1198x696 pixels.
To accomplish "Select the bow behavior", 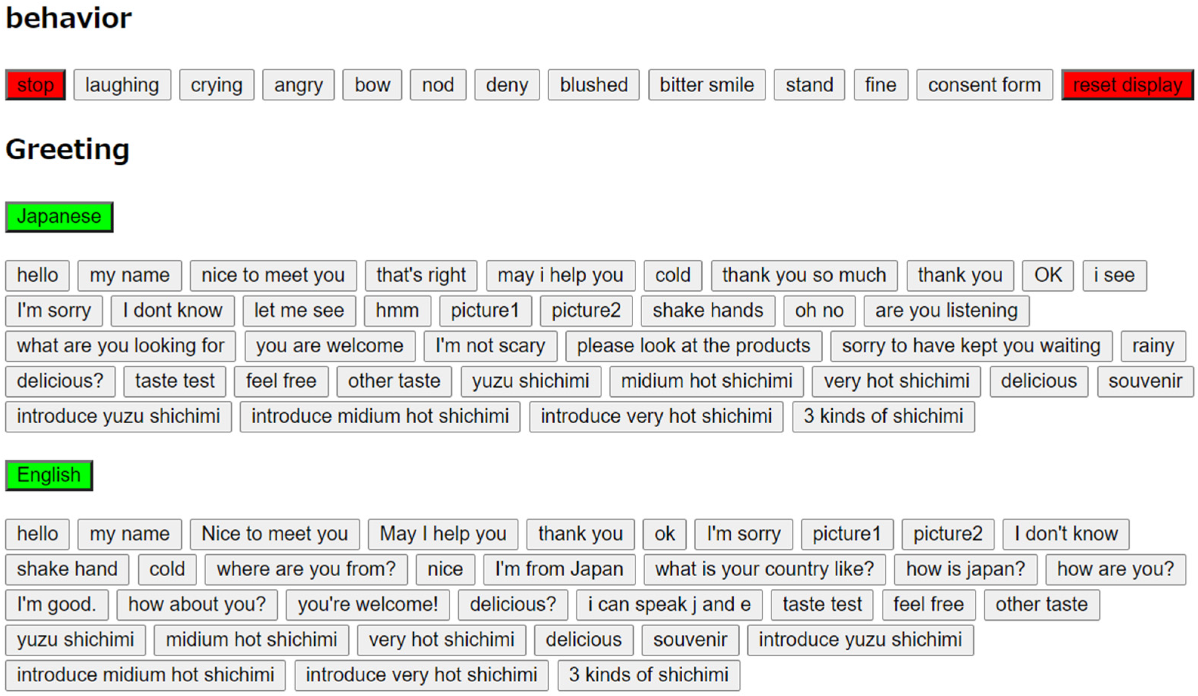I will coord(372,85).
